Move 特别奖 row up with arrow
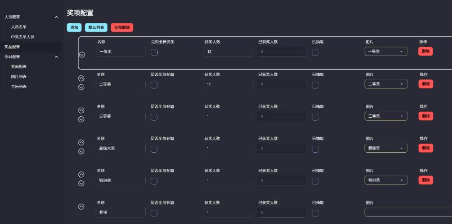The width and height of the screenshot is (452, 224). click(x=81, y=174)
